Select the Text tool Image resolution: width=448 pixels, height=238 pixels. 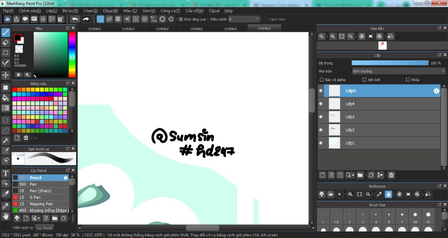pyautogui.click(x=5, y=173)
